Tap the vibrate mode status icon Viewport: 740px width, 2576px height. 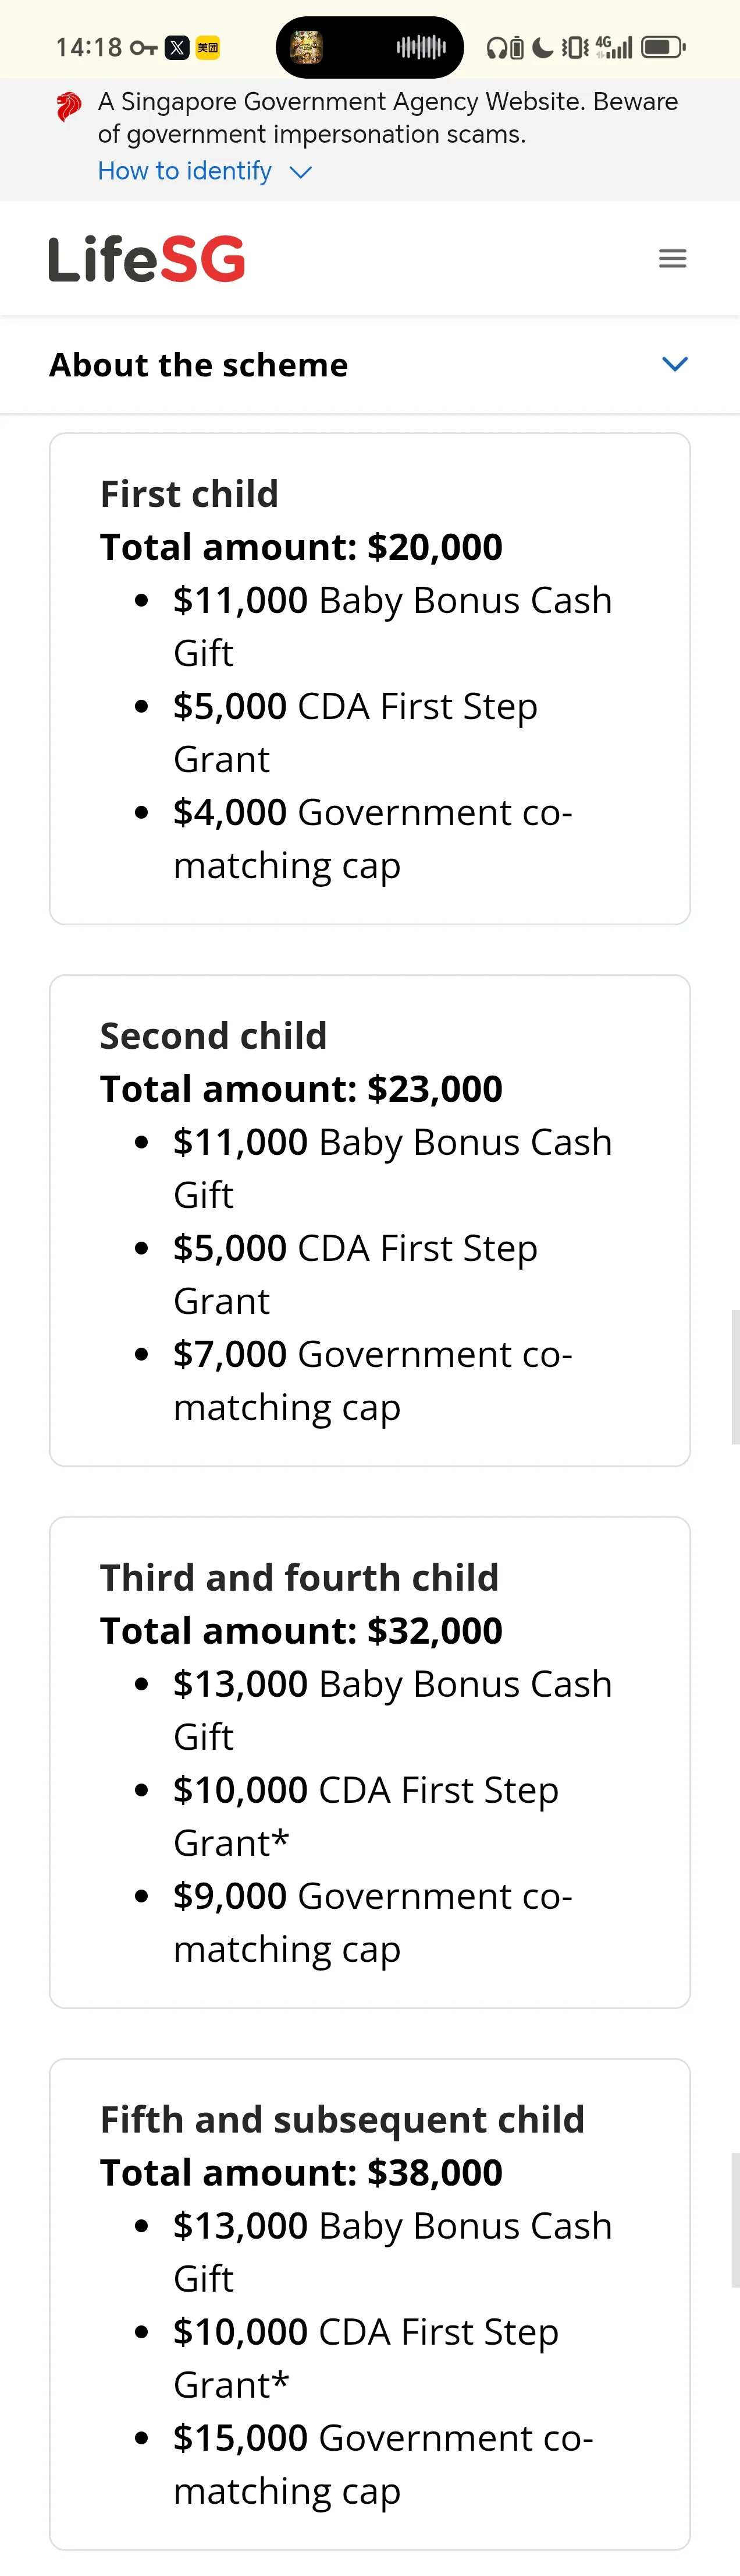[x=574, y=47]
